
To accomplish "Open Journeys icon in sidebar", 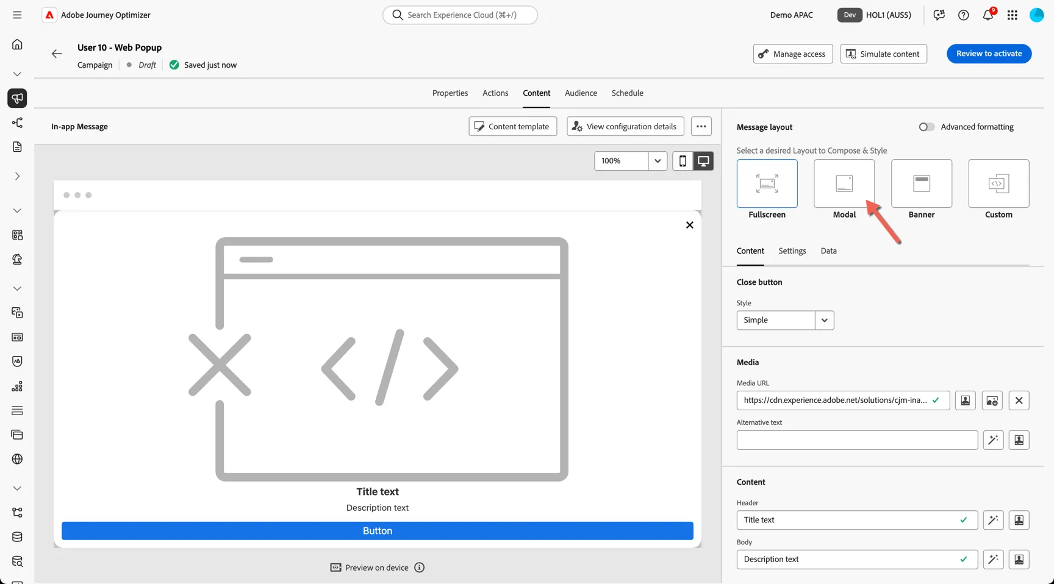I will (x=17, y=123).
